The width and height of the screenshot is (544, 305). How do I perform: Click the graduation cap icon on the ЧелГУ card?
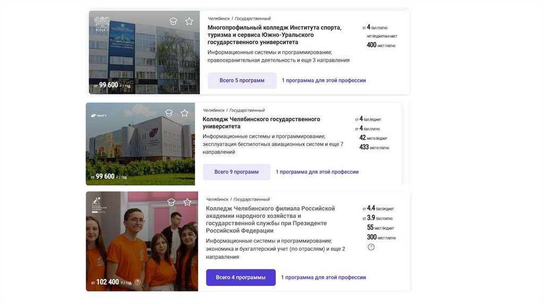click(x=168, y=113)
